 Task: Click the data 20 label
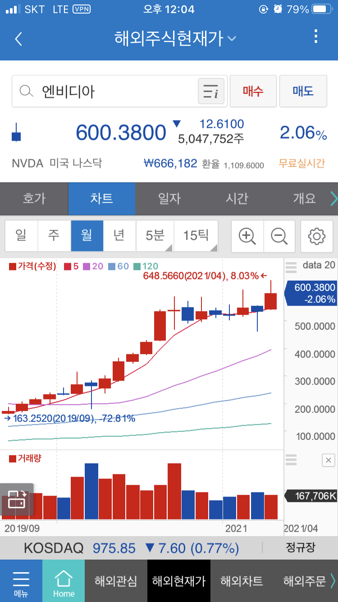(319, 265)
